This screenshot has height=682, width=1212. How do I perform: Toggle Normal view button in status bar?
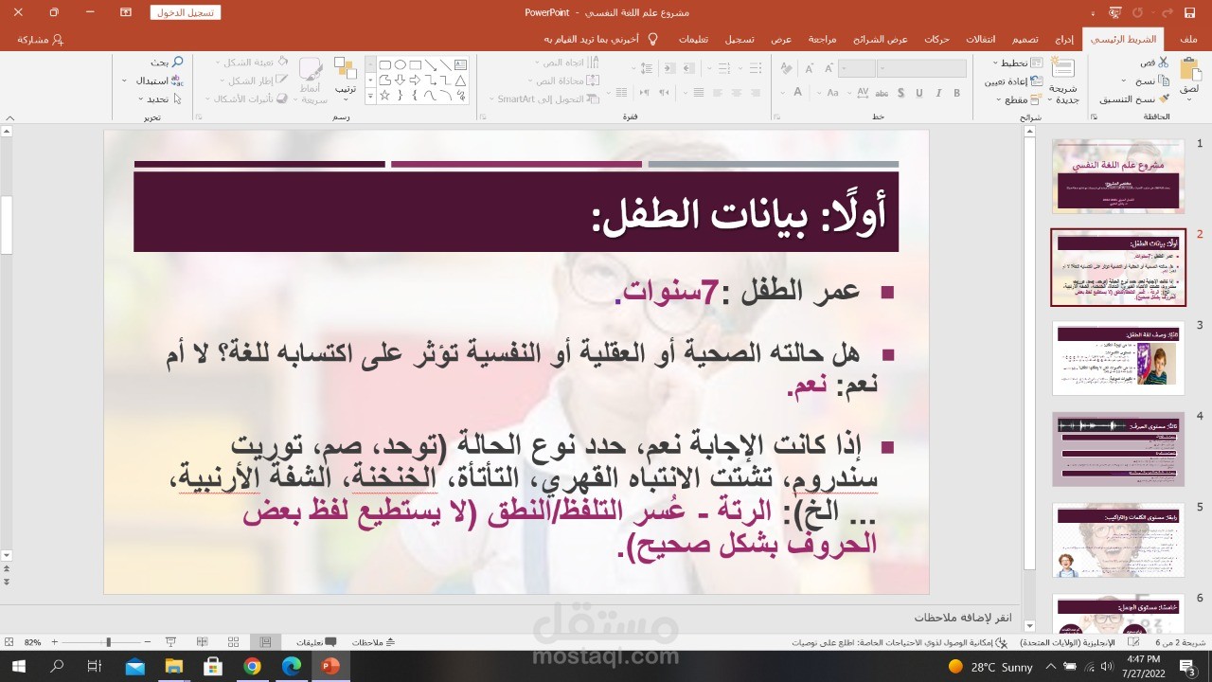[x=265, y=642]
